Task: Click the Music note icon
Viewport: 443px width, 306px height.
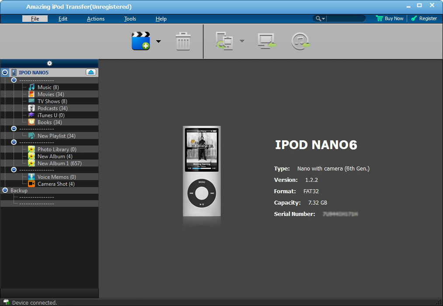Action: (x=31, y=87)
